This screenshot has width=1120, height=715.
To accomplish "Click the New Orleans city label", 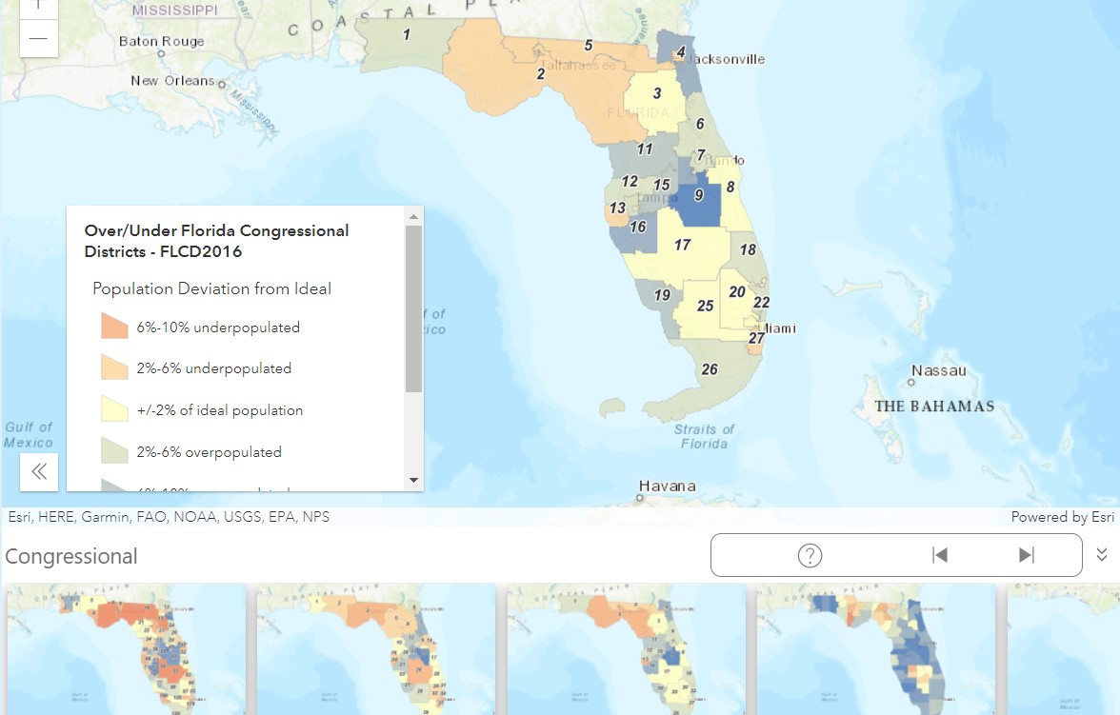I will coord(173,81).
